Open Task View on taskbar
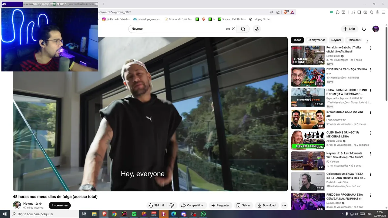 point(84,214)
